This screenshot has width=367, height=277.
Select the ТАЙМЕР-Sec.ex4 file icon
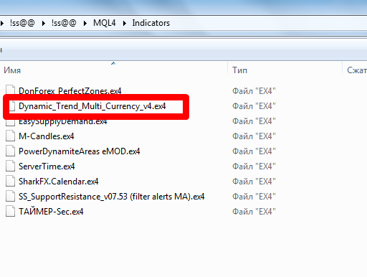10,211
